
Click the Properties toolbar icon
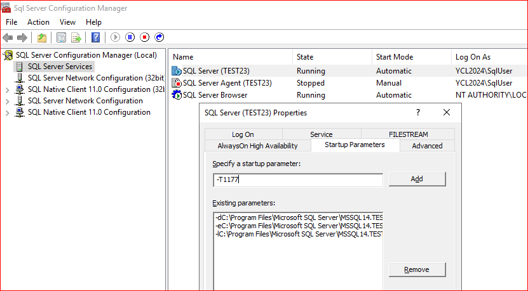62,37
